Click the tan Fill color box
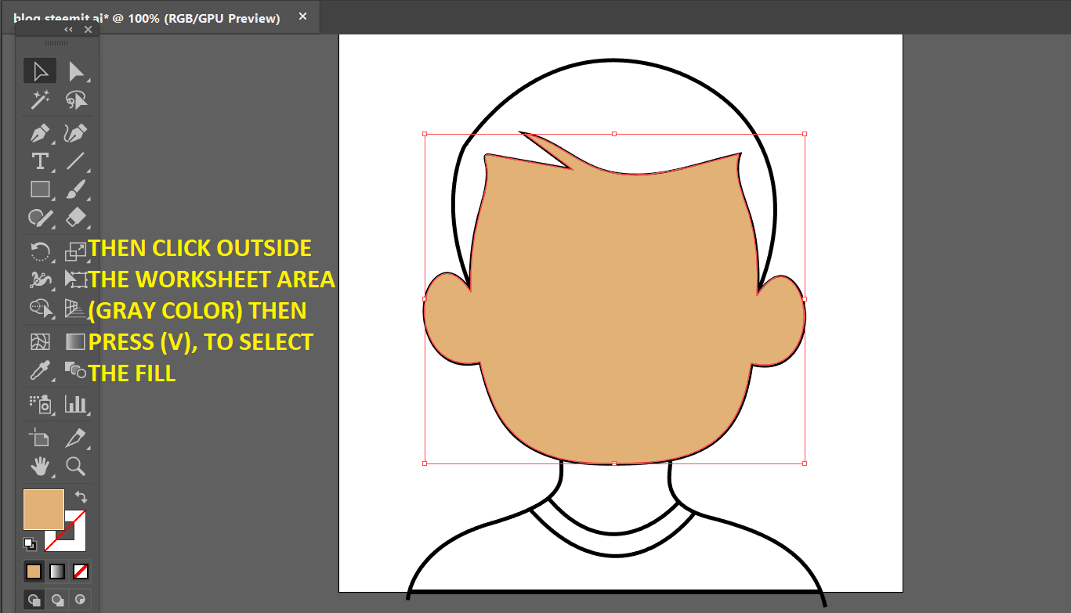This screenshot has width=1071, height=613. (x=44, y=510)
